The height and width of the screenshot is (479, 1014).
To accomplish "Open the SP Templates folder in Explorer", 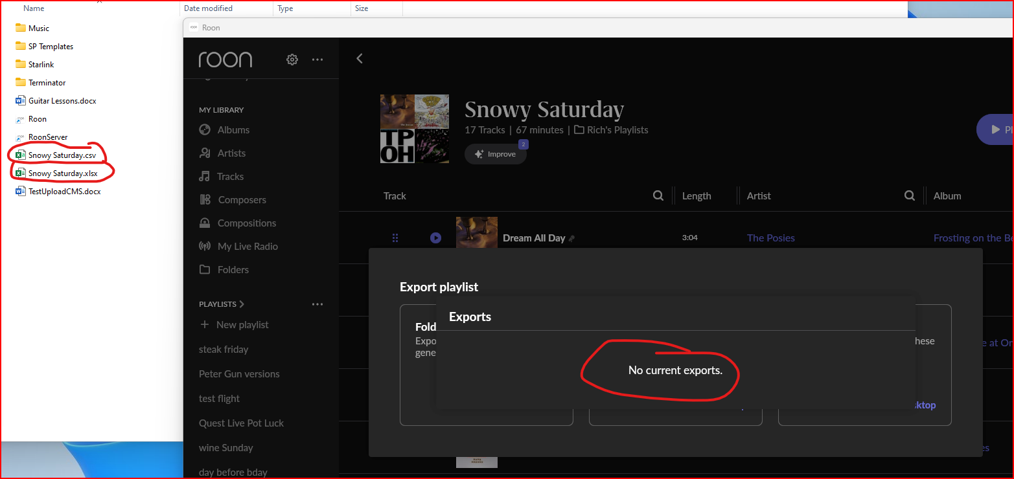I will click(x=51, y=46).
